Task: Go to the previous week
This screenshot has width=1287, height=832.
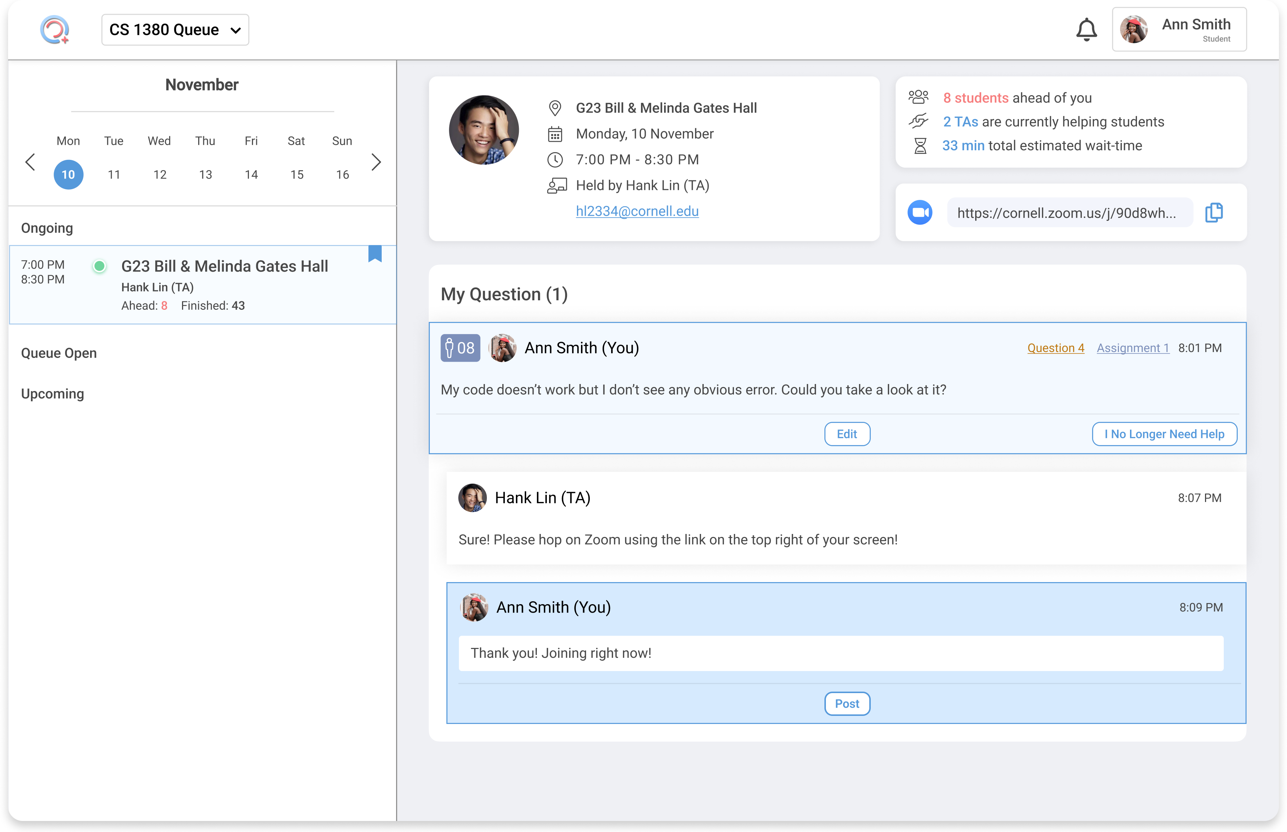Action: pyautogui.click(x=30, y=162)
